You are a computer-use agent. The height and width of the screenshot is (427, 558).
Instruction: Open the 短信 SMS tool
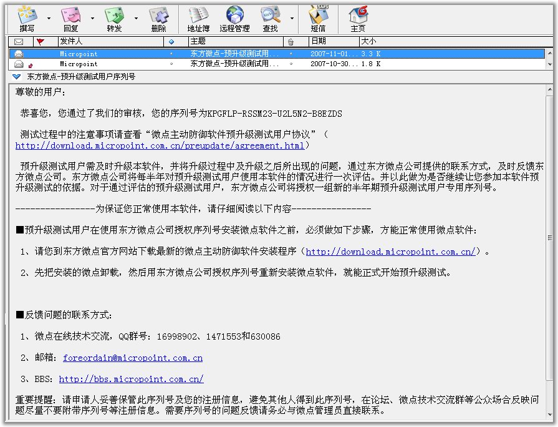click(x=318, y=19)
